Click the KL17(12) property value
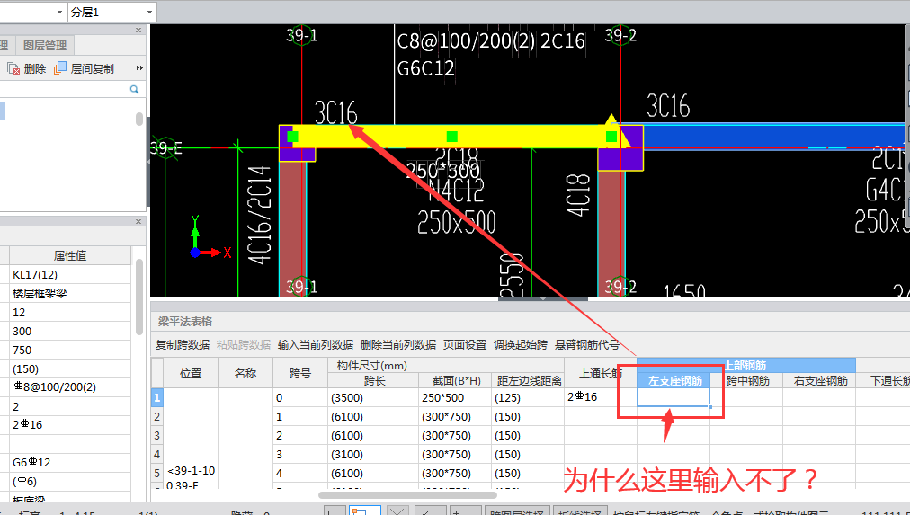The width and height of the screenshot is (910, 515). click(x=70, y=274)
